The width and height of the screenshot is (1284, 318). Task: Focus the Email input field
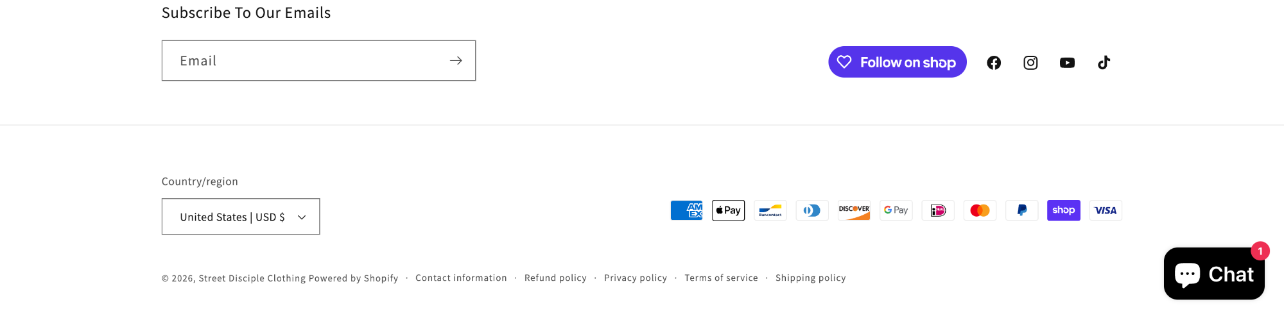coord(302,61)
